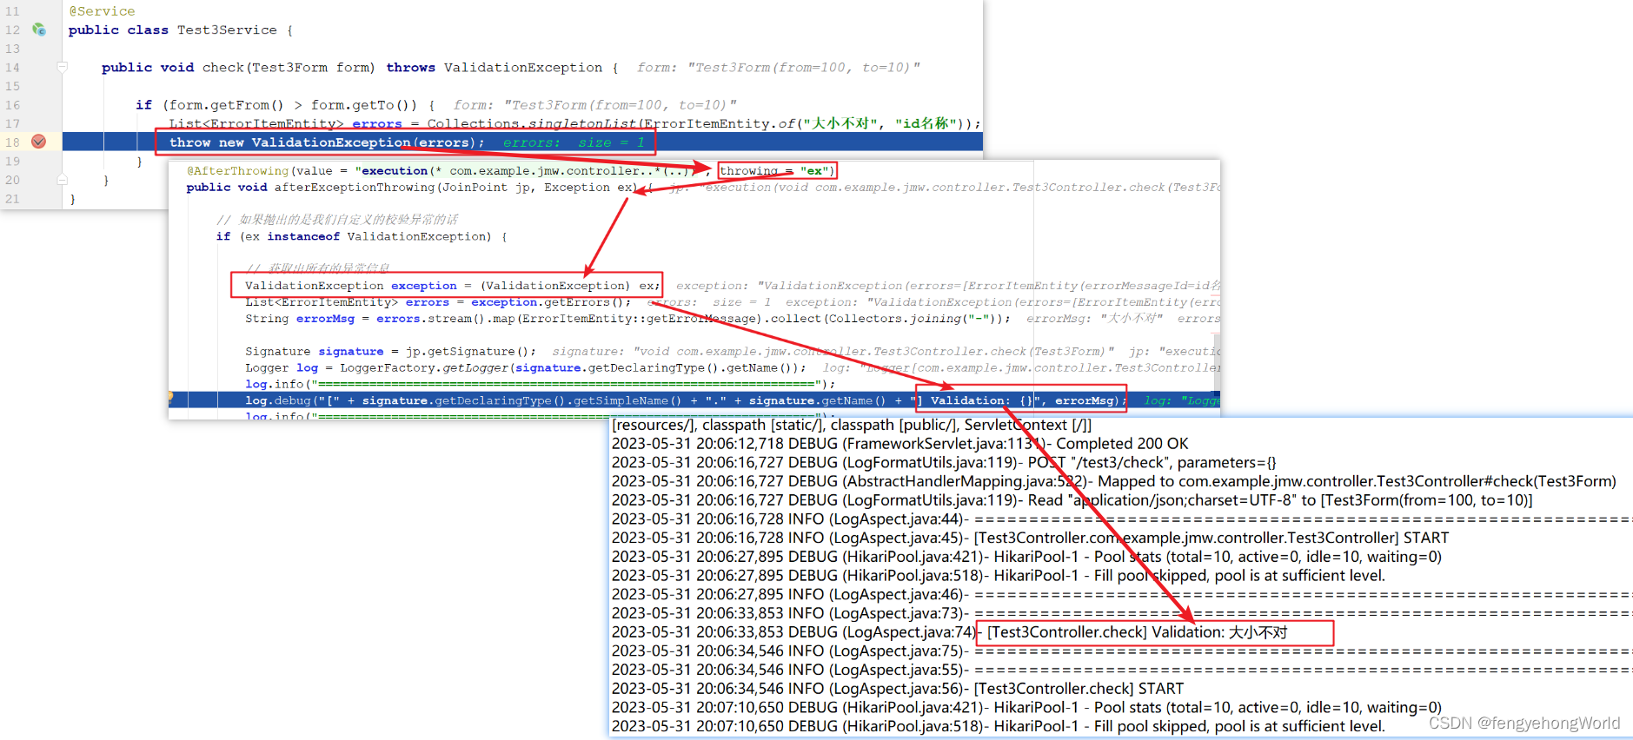Click the 'Completed 200 OK' log line

click(899, 444)
